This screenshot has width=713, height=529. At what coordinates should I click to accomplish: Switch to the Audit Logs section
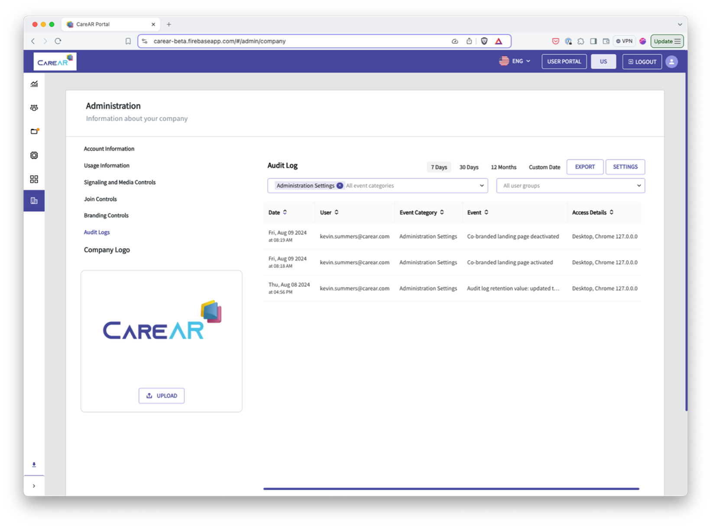click(x=97, y=232)
